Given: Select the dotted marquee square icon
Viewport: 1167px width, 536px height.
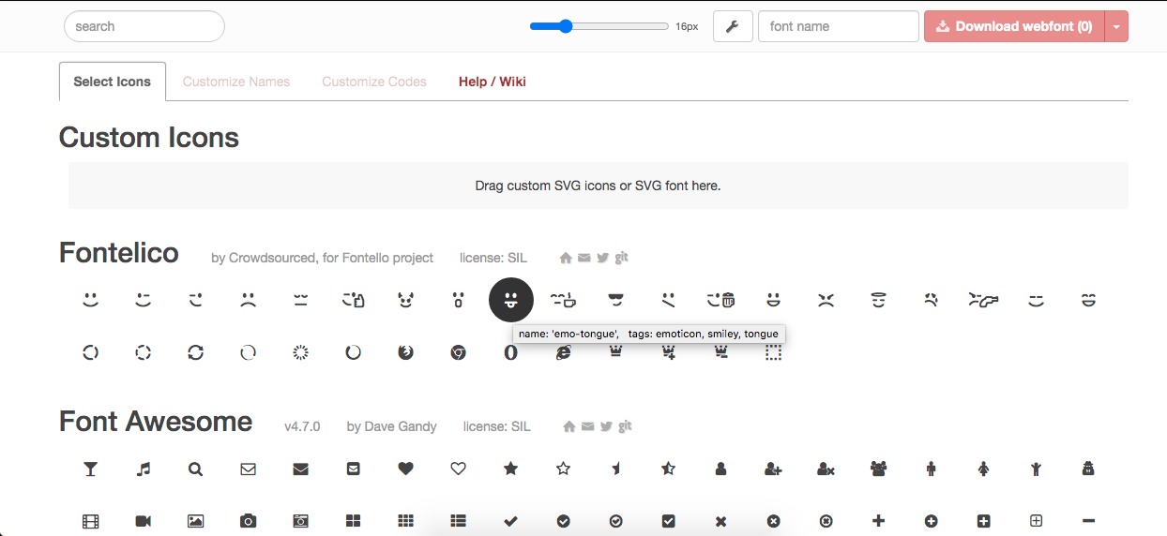Looking at the screenshot, I should [x=774, y=352].
